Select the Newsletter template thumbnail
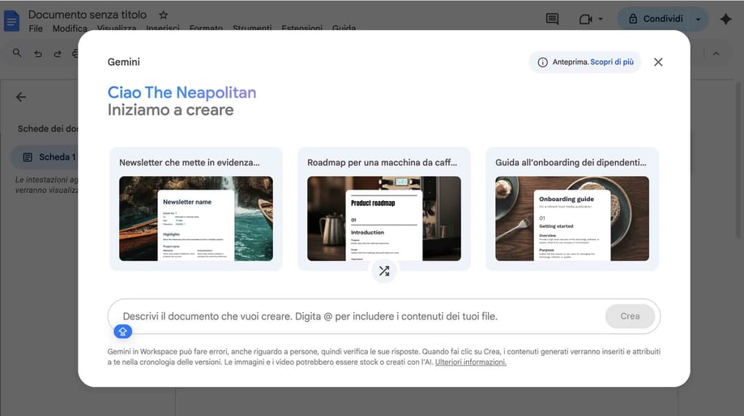 click(196, 218)
